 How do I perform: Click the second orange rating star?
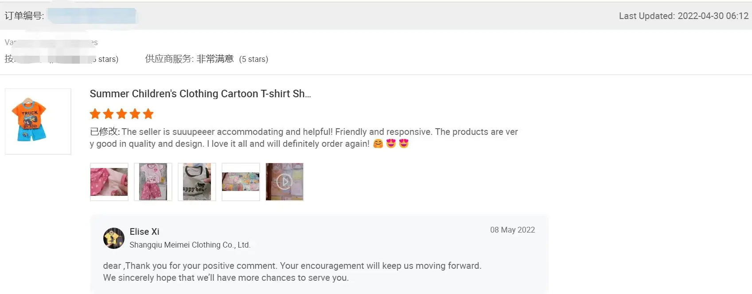click(x=108, y=114)
